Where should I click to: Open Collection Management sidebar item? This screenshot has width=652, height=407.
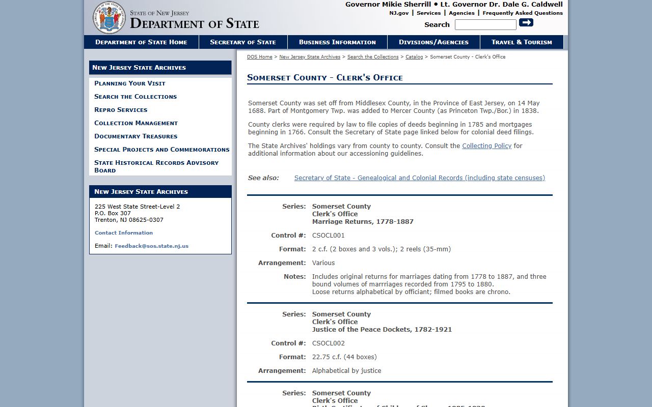(136, 123)
